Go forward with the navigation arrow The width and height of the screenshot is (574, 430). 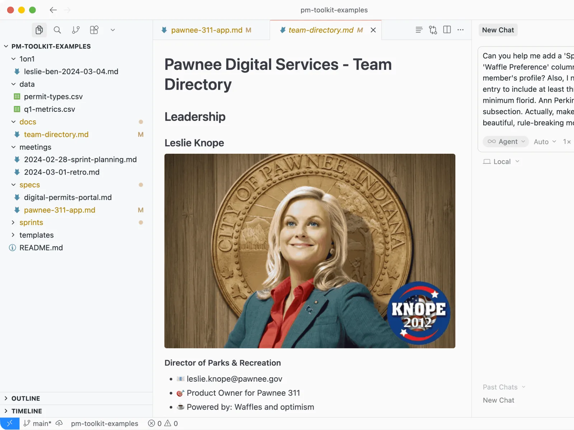pyautogui.click(x=67, y=10)
